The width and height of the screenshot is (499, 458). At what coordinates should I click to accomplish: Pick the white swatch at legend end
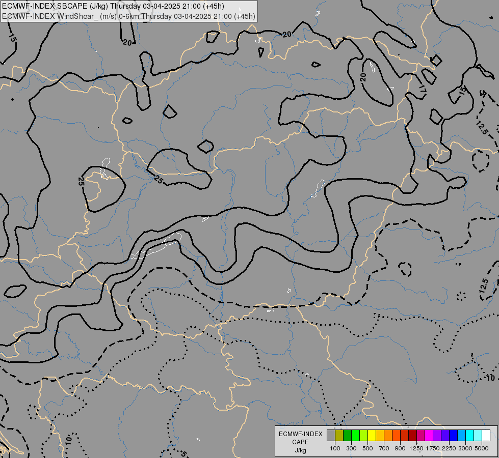tap(486, 435)
